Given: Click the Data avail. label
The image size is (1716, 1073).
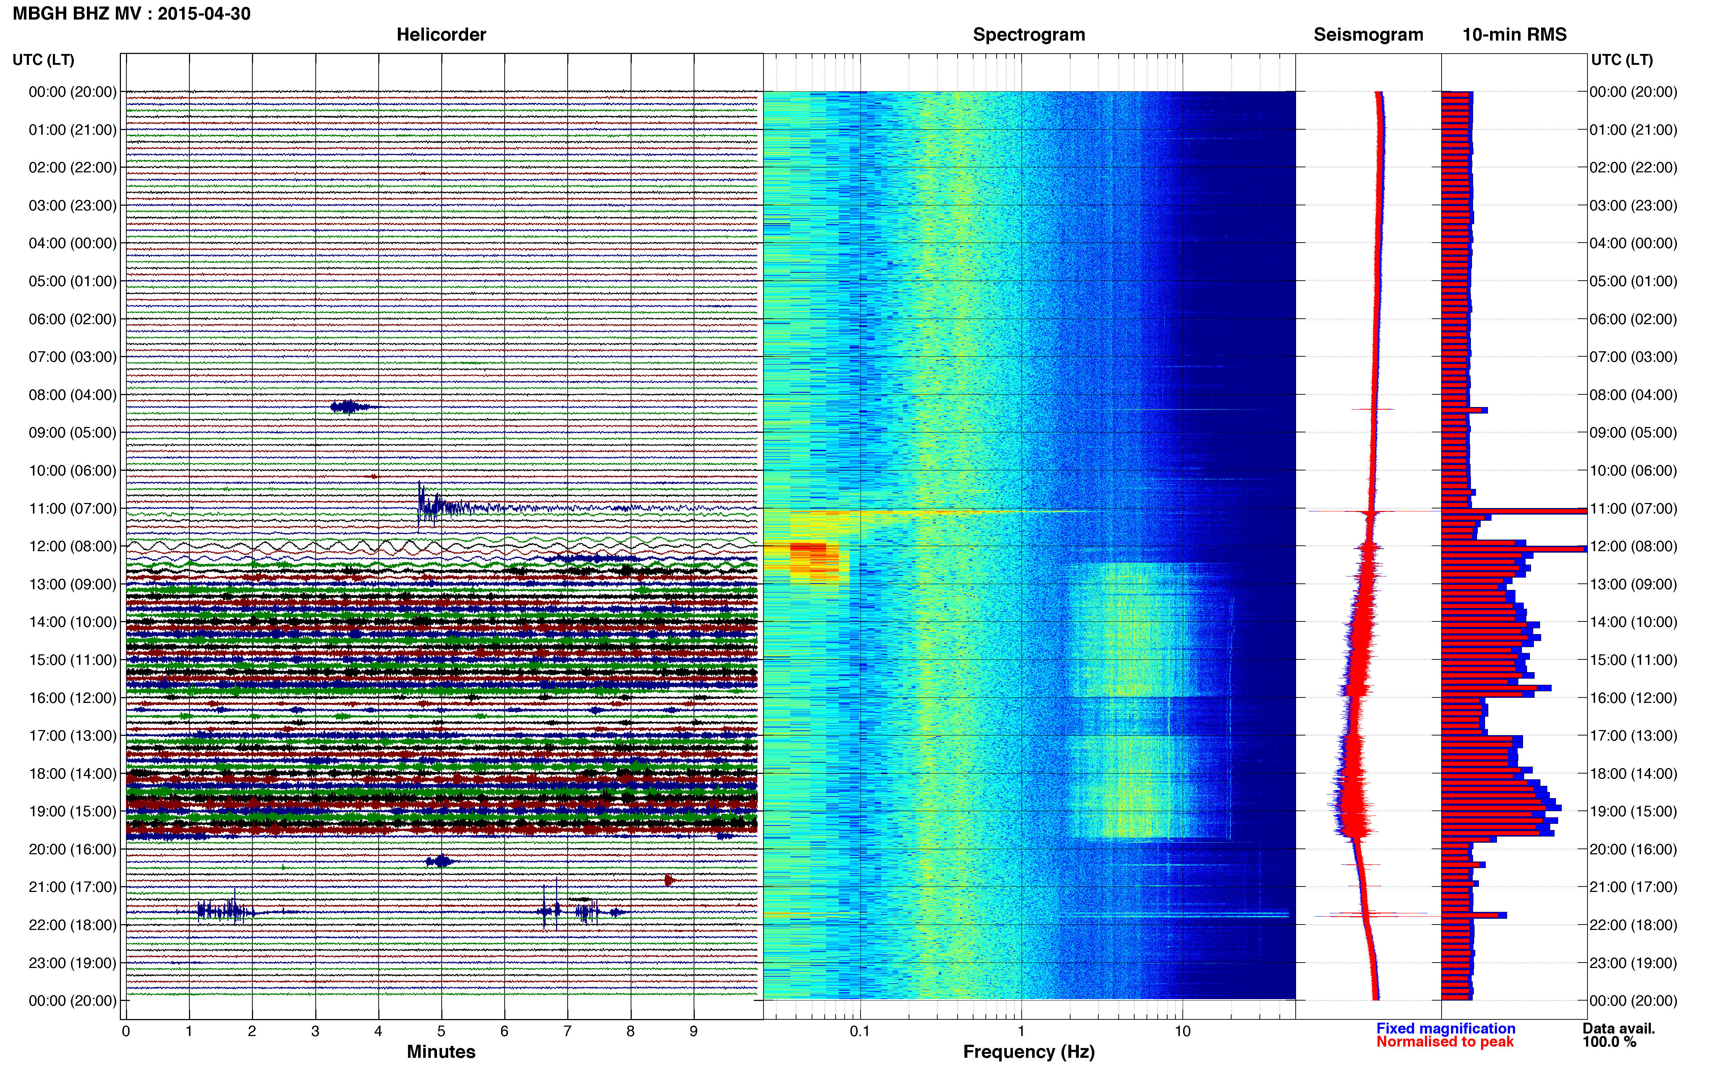Looking at the screenshot, I should (1619, 1028).
